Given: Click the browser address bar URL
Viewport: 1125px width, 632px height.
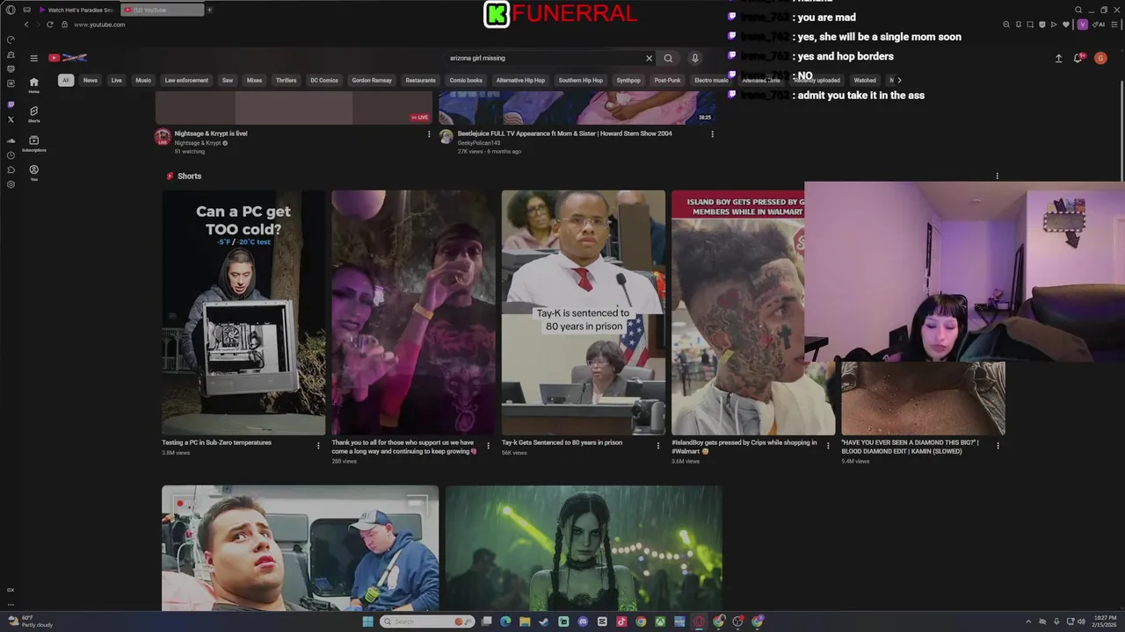Looking at the screenshot, I should tap(99, 25).
